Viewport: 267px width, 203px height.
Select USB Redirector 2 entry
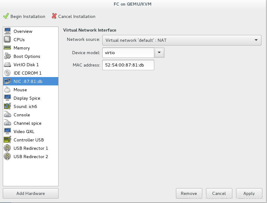[31, 156]
